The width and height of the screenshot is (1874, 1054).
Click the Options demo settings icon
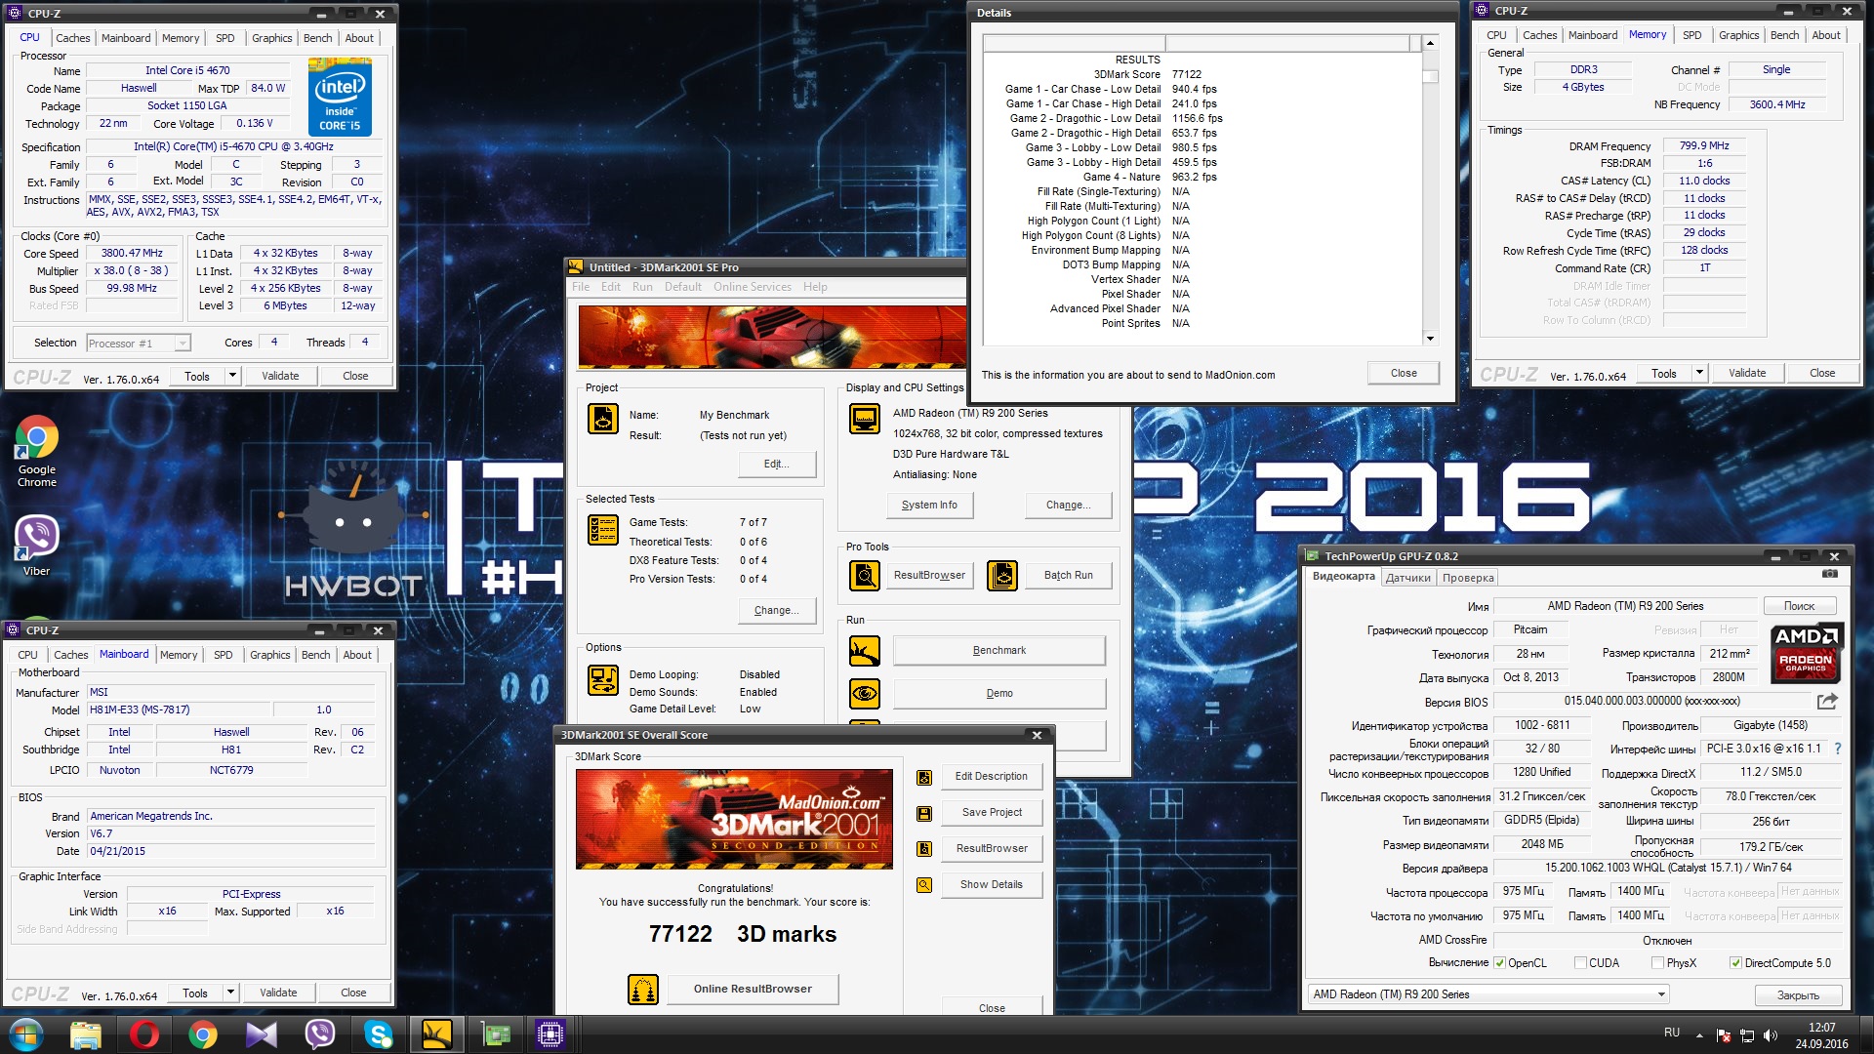point(603,679)
